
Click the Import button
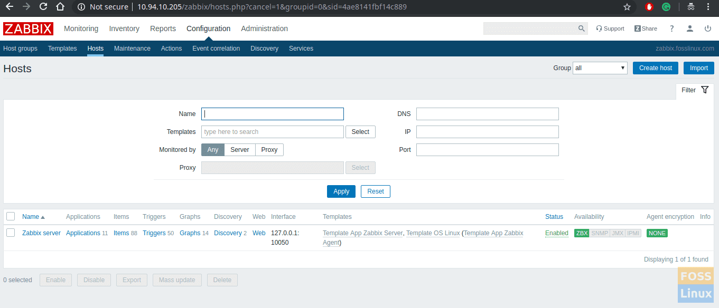699,68
